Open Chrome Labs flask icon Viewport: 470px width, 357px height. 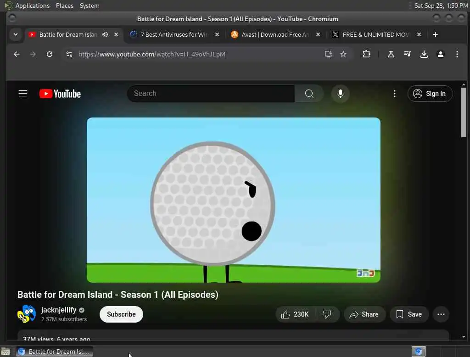(391, 54)
